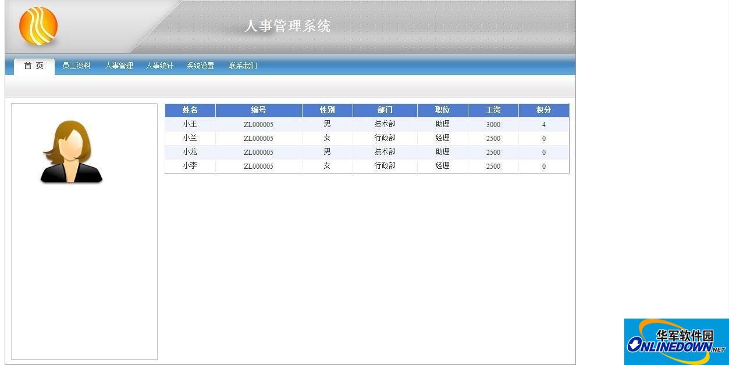Click the 人事管理系统 title banner
The width and height of the screenshot is (729, 365).
288,26
